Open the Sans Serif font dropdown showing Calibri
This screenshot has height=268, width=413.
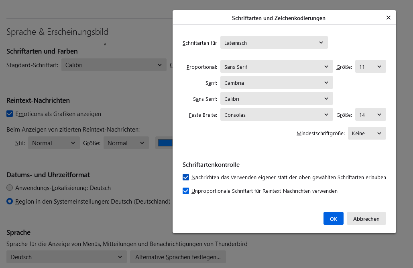(x=276, y=99)
